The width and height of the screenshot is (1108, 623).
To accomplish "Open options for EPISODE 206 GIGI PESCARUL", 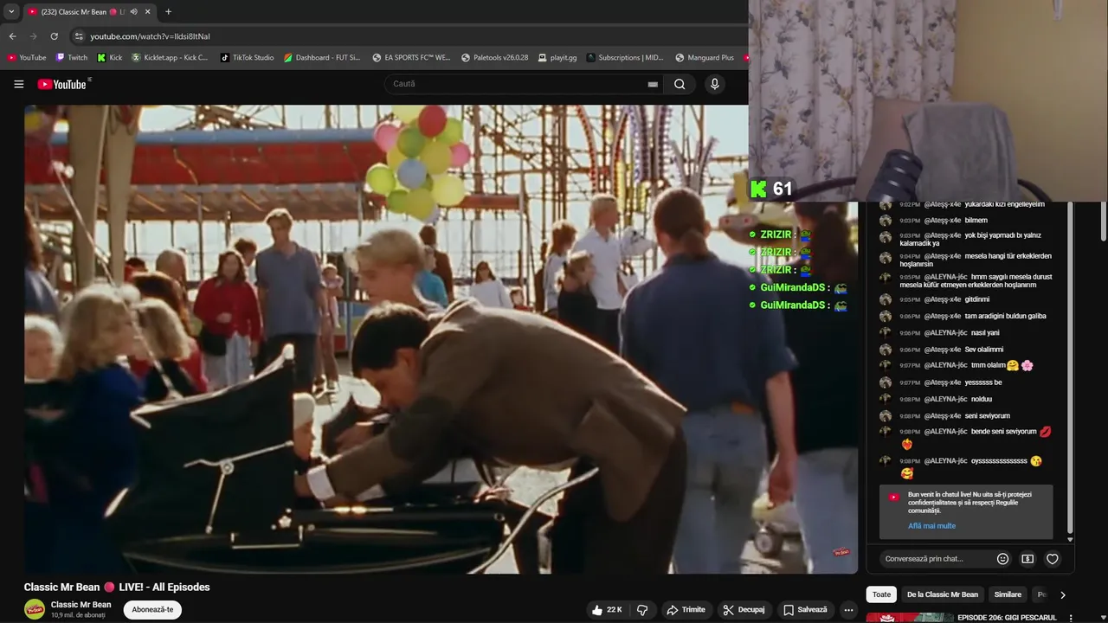I will pos(1071,618).
